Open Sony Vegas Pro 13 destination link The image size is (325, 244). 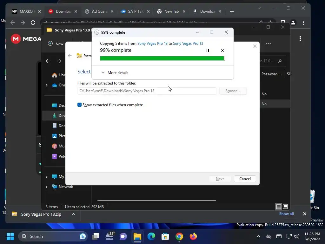pyautogui.click(x=188, y=43)
